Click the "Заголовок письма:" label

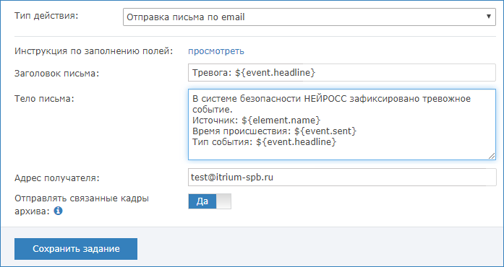57,74
